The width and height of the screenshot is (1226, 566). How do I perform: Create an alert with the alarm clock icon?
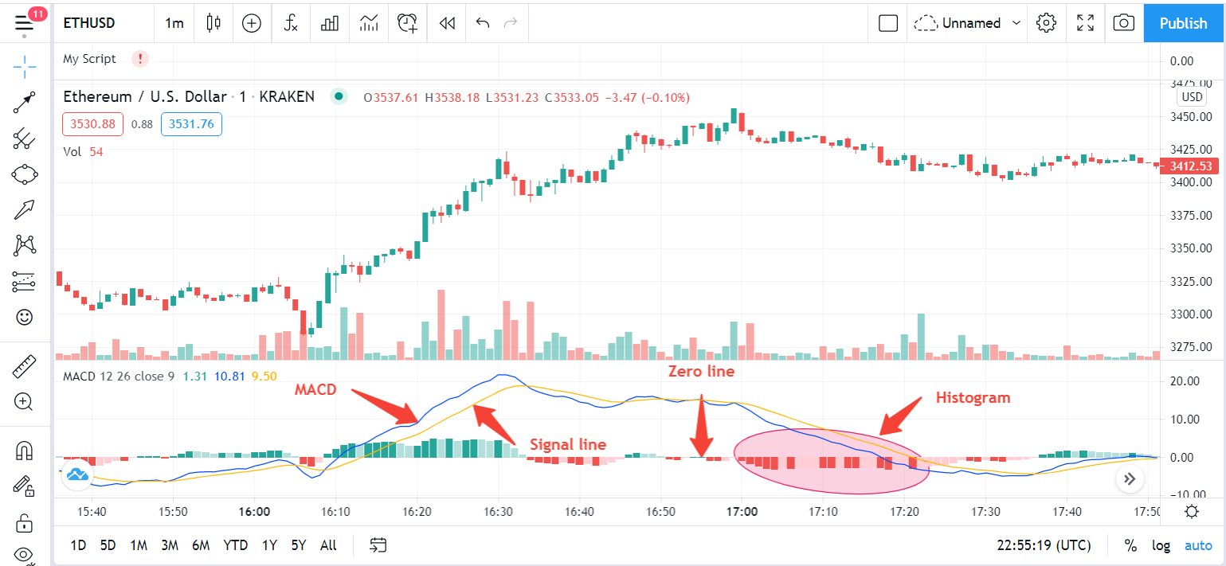[408, 23]
